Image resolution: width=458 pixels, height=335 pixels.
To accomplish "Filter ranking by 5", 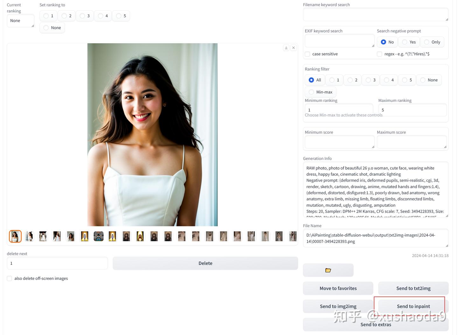I will coord(405,80).
